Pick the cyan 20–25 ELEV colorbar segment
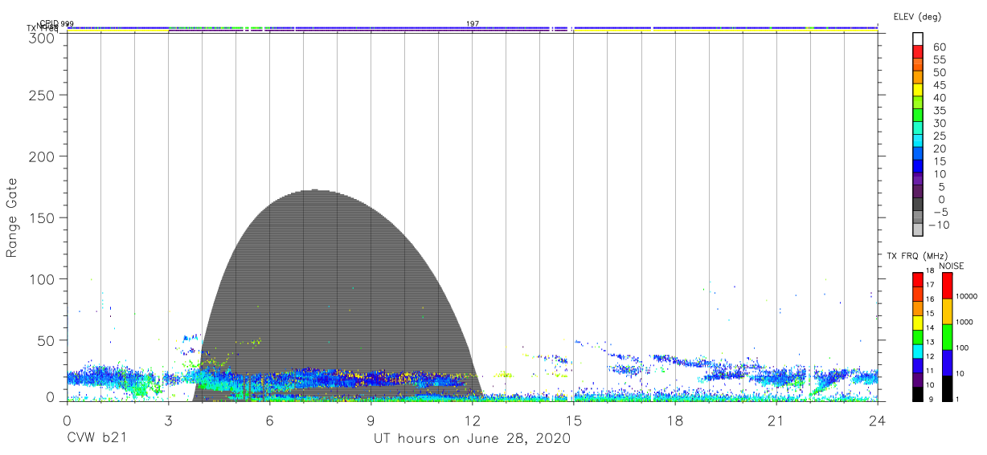The image size is (987, 455). [919, 142]
